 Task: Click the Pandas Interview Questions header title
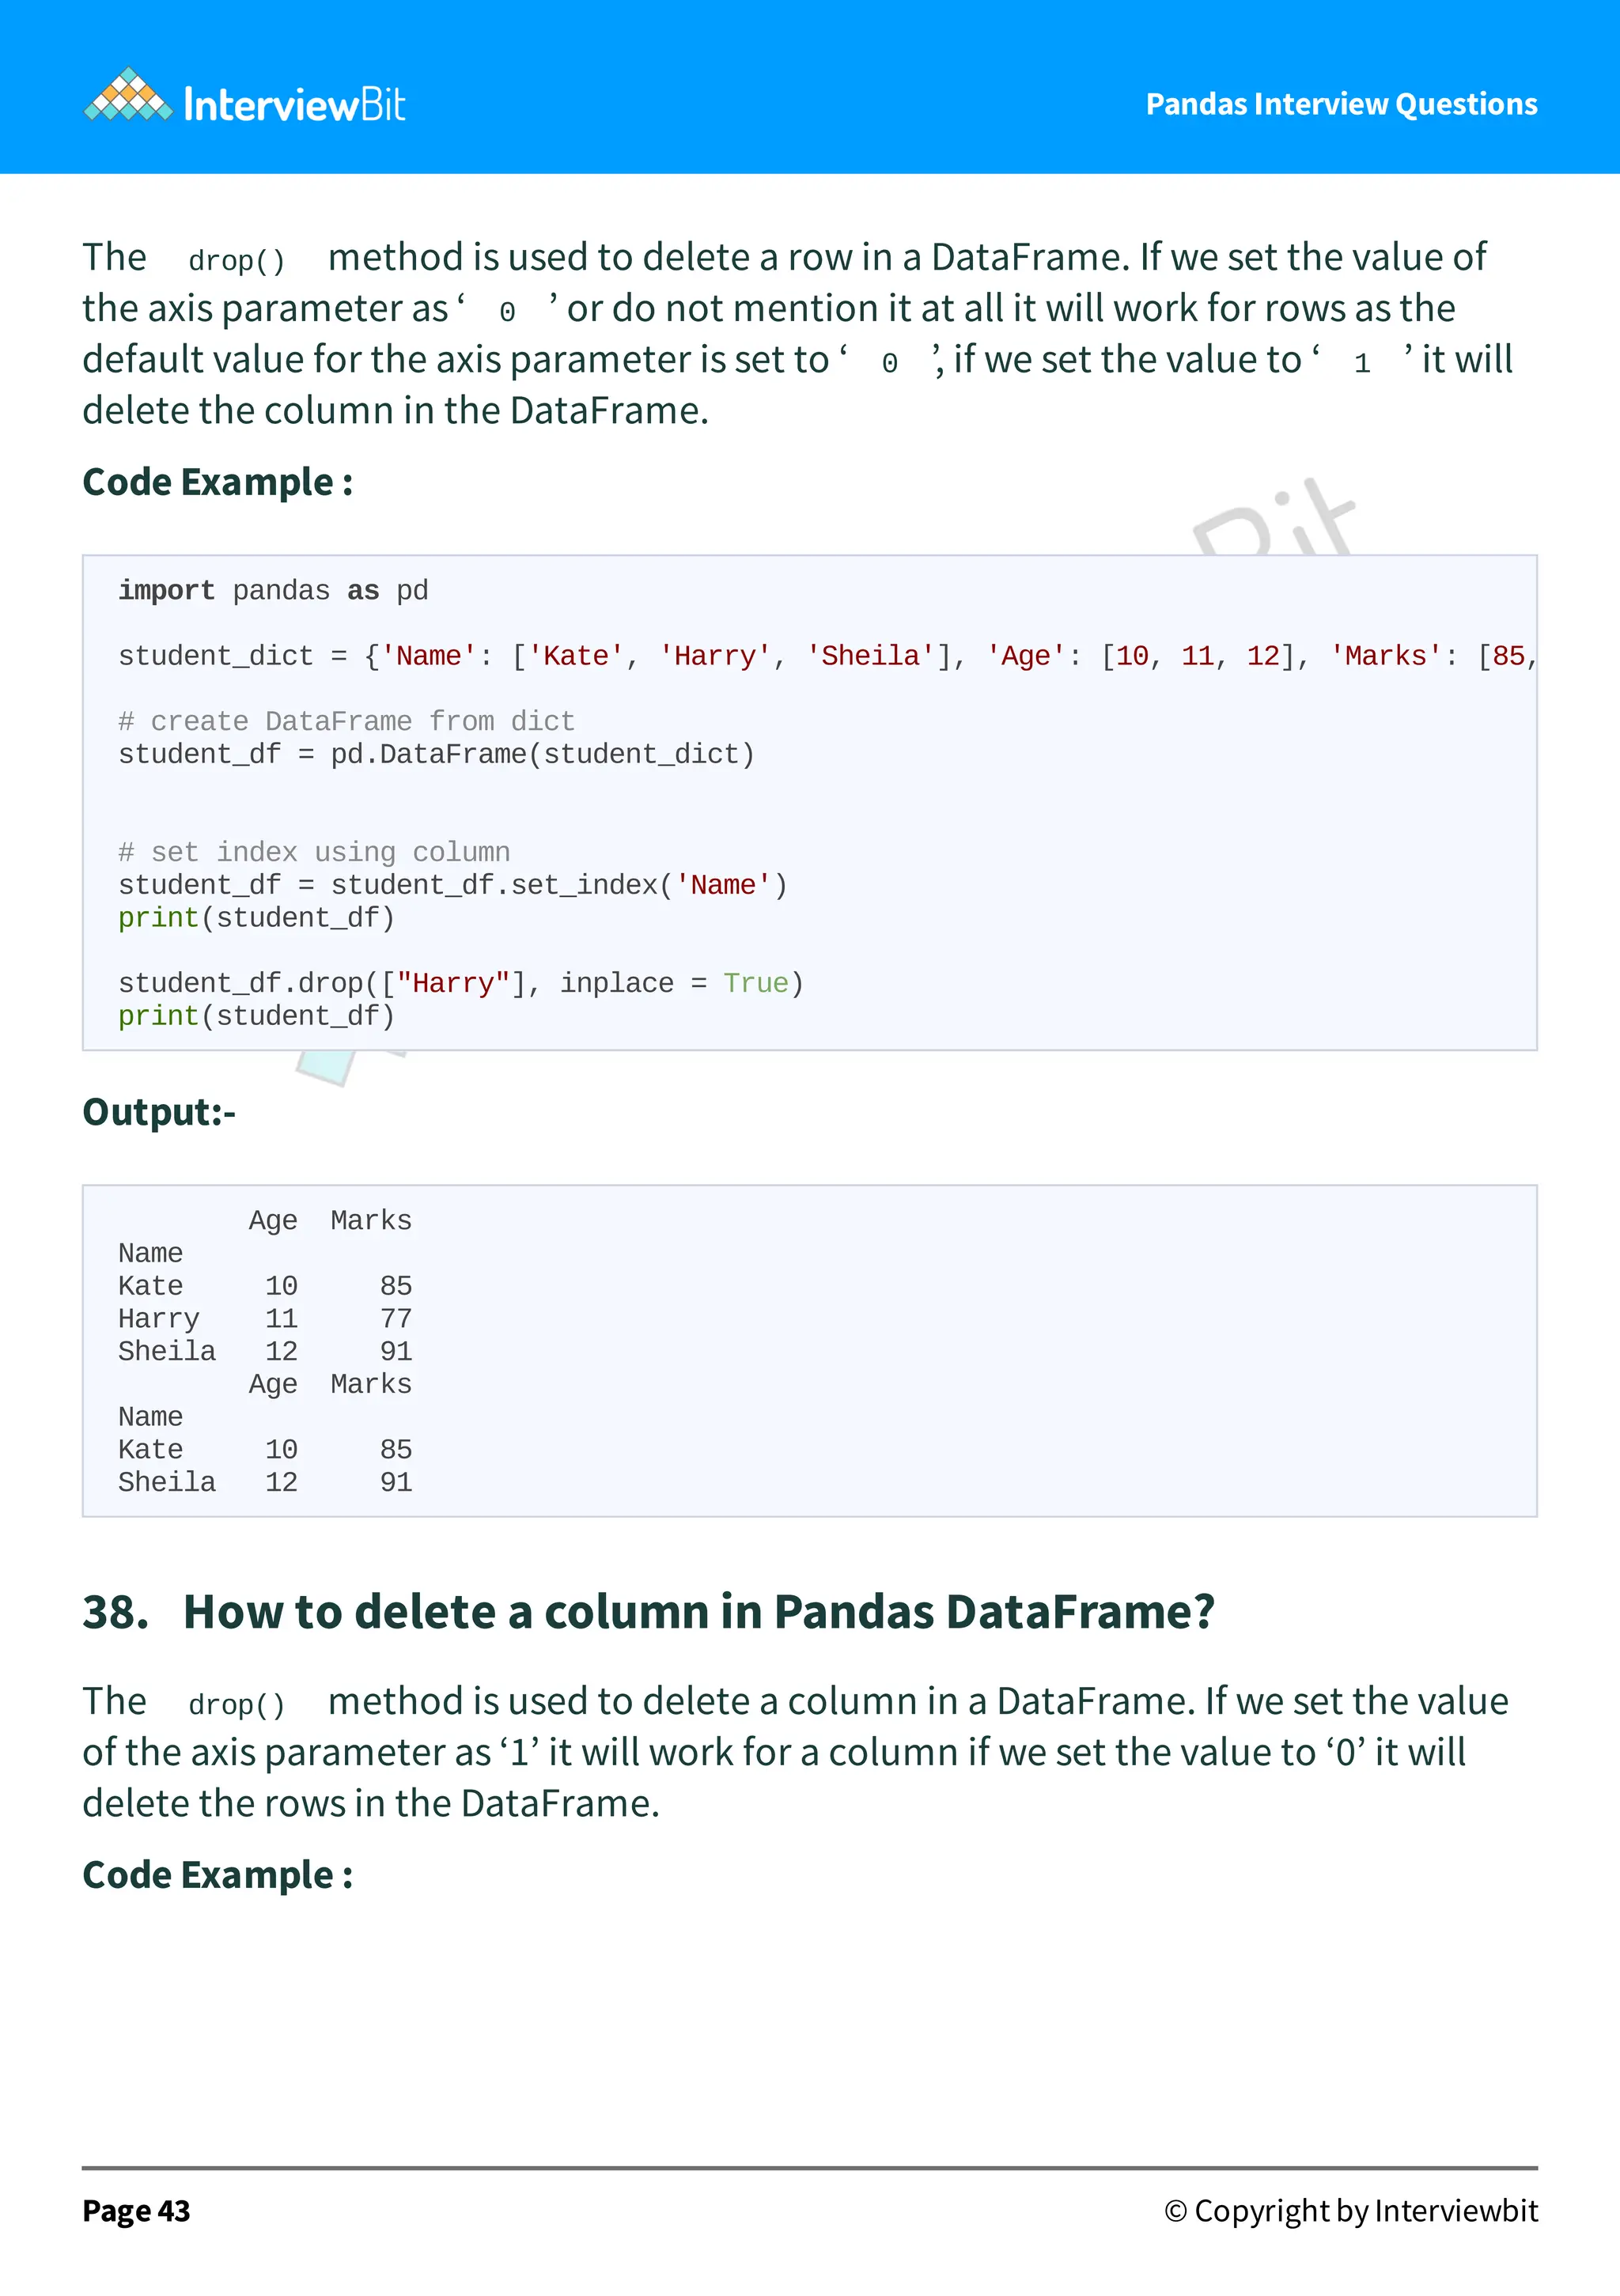[1341, 104]
